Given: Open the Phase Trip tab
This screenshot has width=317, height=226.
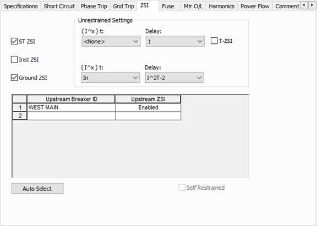Looking at the screenshot, I should click(x=94, y=6).
